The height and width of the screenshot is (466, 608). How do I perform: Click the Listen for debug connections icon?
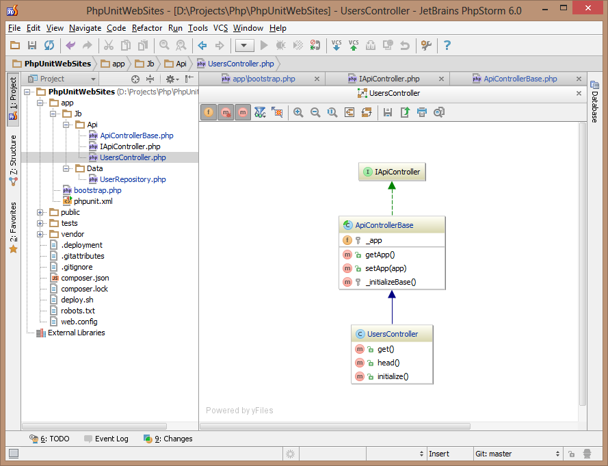pyautogui.click(x=315, y=45)
